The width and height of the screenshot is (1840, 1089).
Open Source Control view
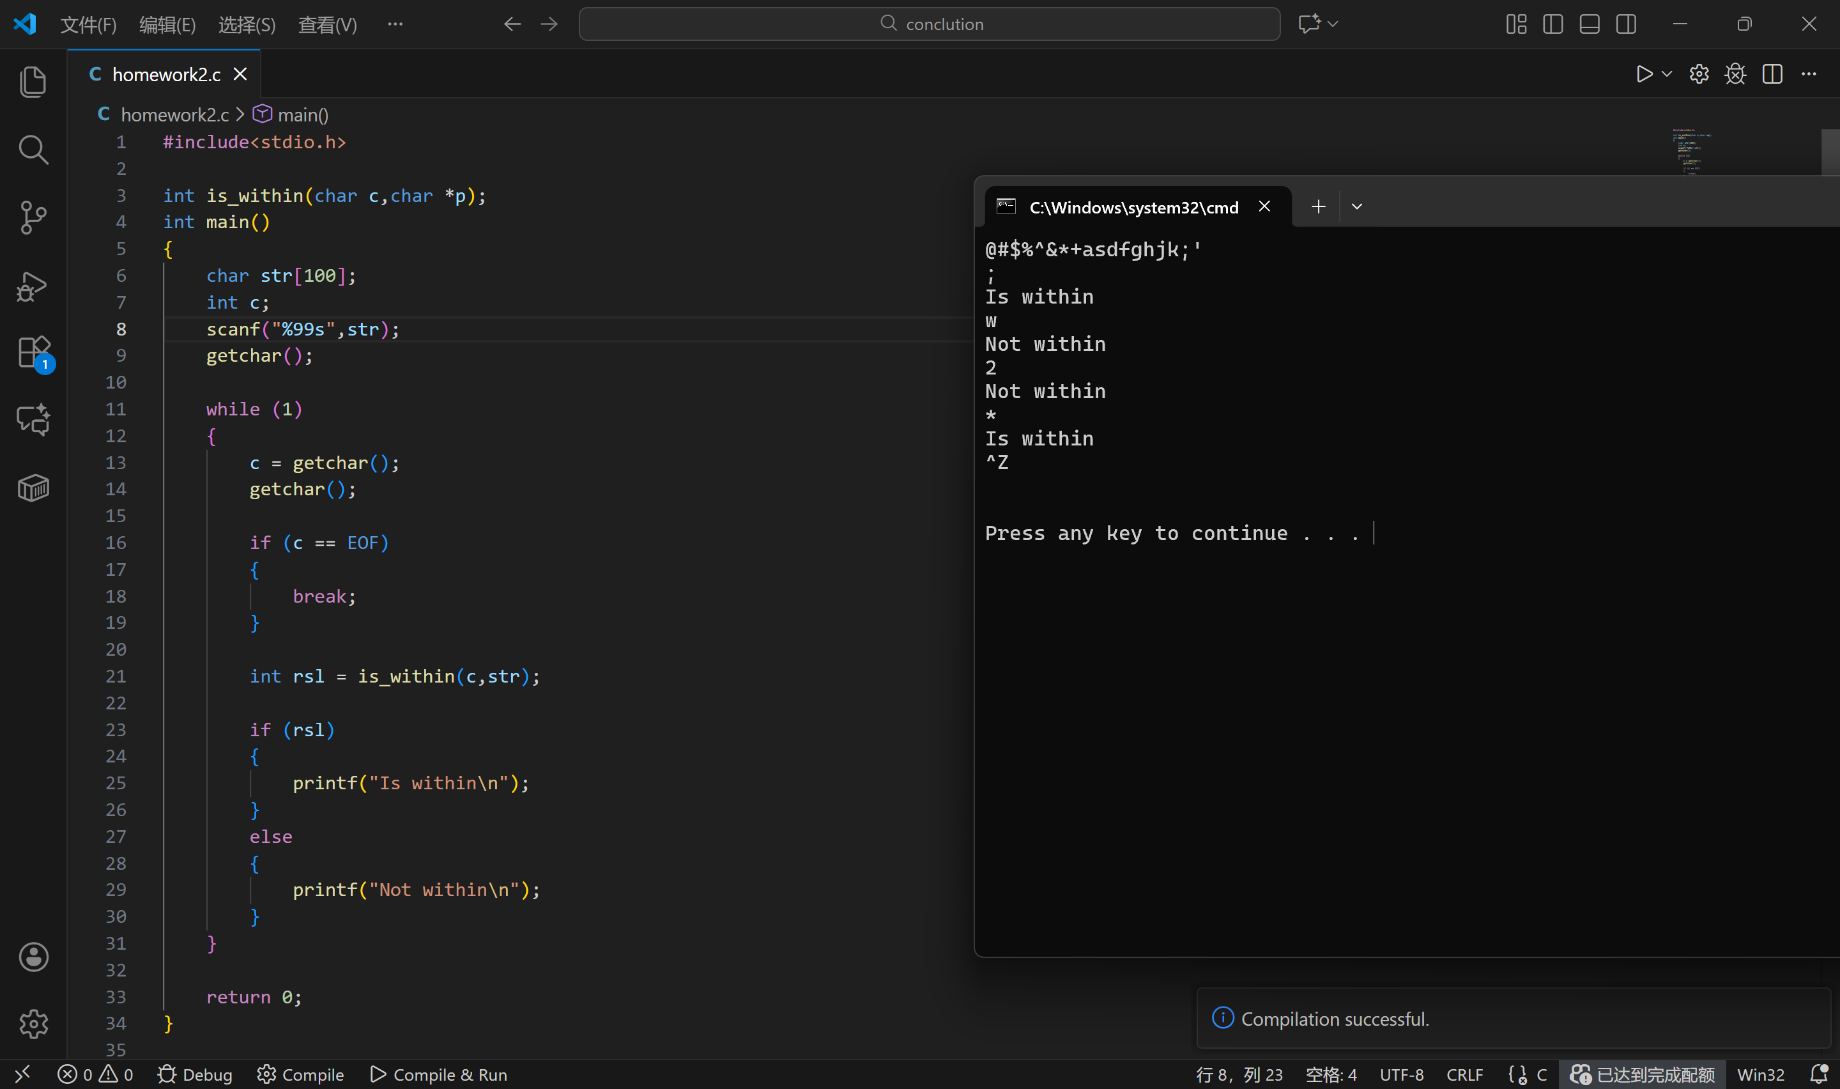(x=33, y=217)
